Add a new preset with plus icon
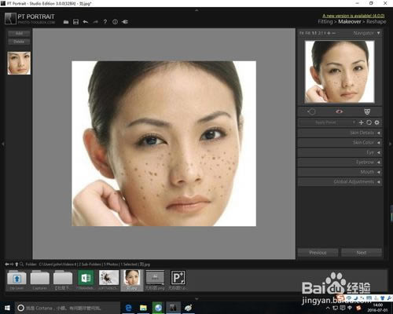This screenshot has height=314, width=393. 361,122
